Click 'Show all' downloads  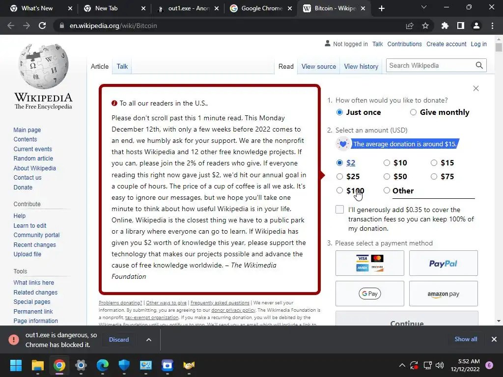pos(466,339)
